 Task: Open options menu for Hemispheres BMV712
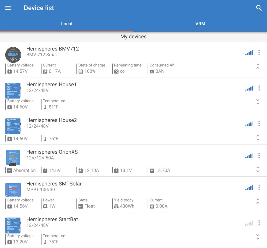point(259,52)
